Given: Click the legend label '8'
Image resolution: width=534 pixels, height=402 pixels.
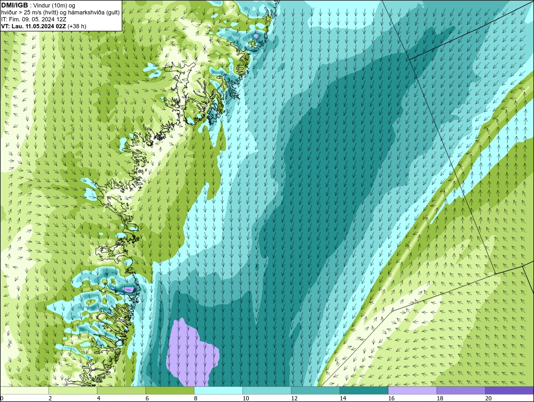Looking at the screenshot, I should pos(195,398).
